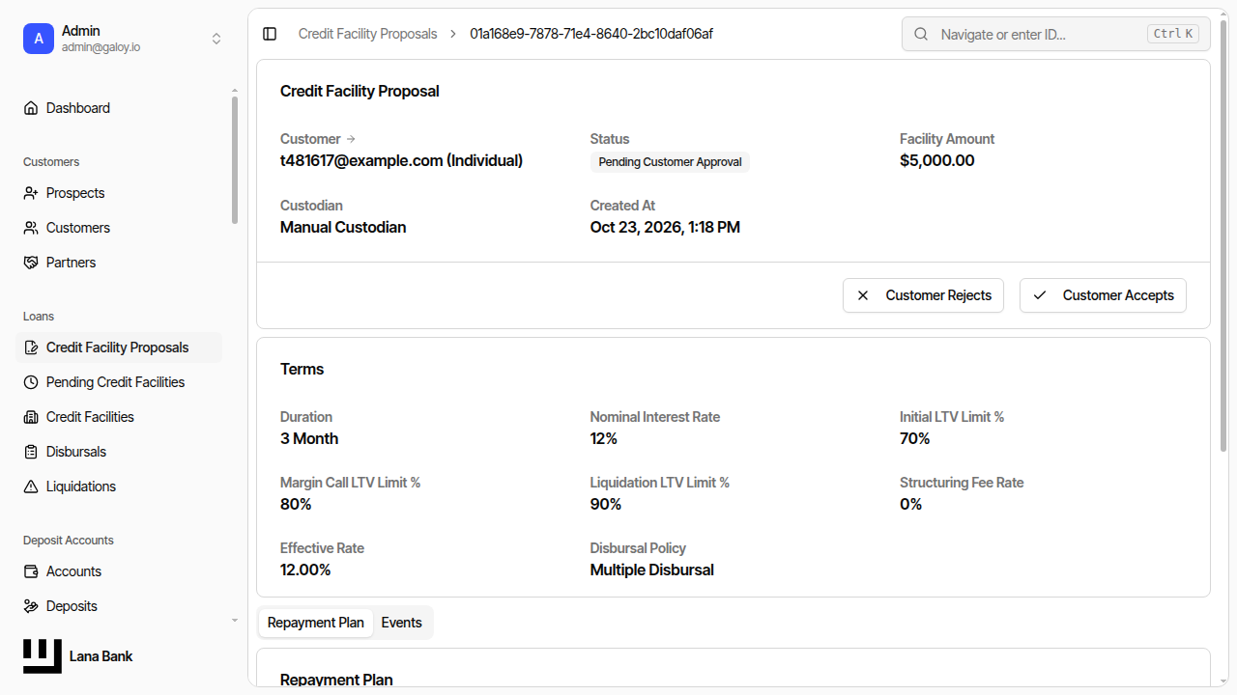Click the sidebar vertical scrollbar
This screenshot has width=1237, height=695.
coord(235,159)
